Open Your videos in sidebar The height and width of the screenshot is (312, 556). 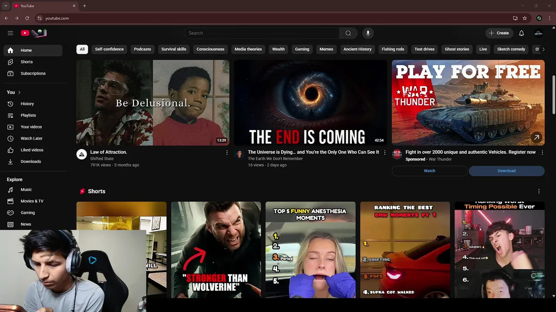click(33, 127)
